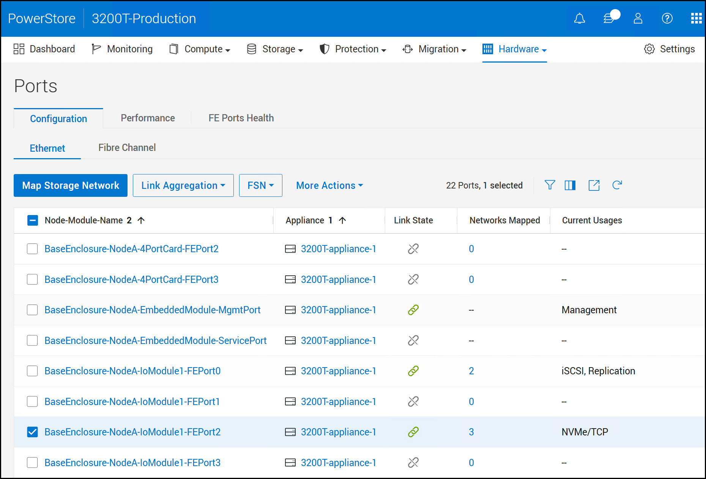Click the Networks Mapped column header

point(504,220)
